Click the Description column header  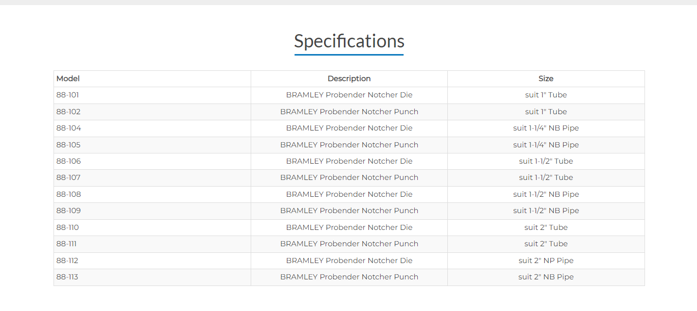click(x=349, y=79)
